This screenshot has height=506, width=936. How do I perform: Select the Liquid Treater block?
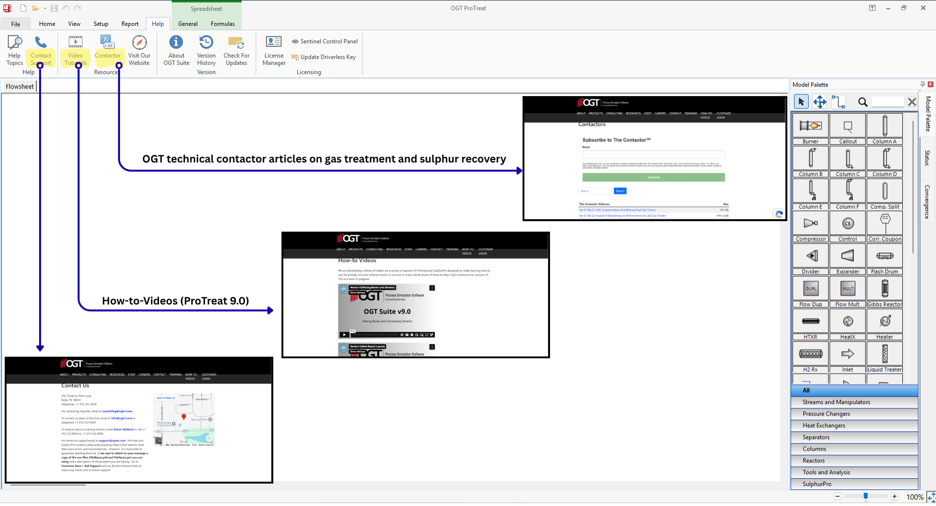pos(885,357)
